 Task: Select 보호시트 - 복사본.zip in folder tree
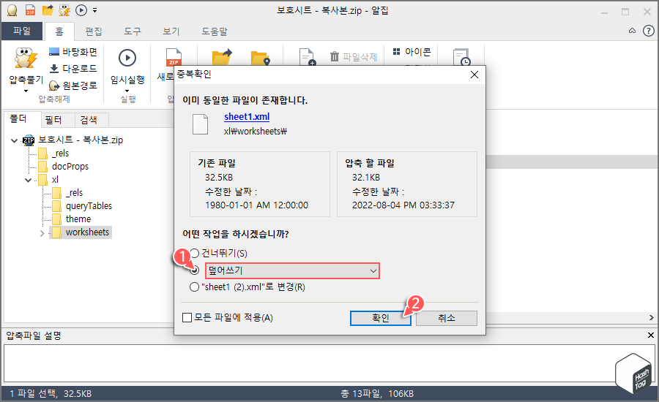click(x=81, y=140)
